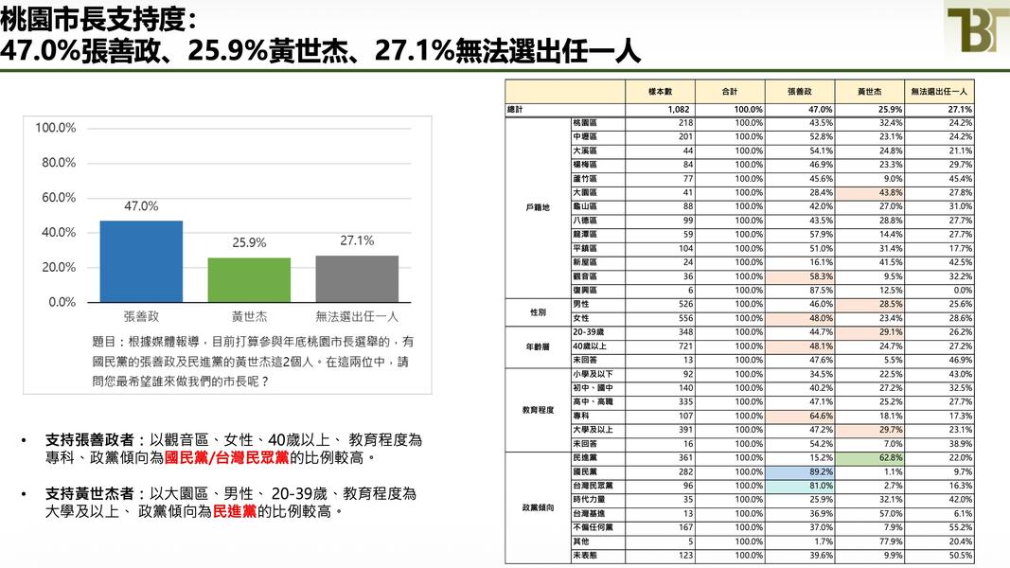Click the 高中、高職 row label
Screen dimensions: 1010x568
(593, 401)
